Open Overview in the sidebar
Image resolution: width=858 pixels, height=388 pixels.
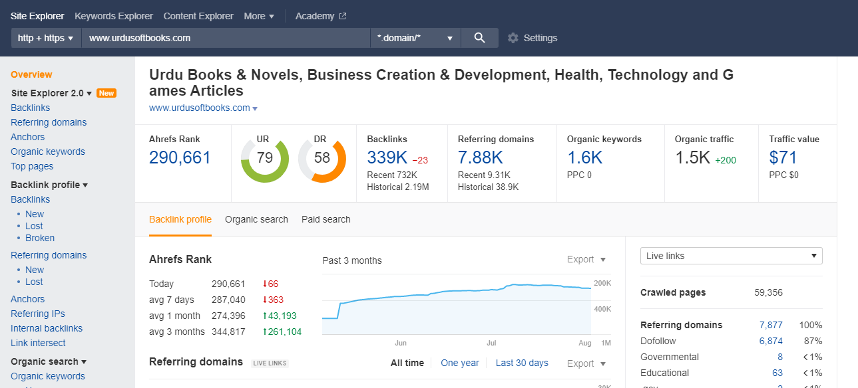click(x=31, y=74)
